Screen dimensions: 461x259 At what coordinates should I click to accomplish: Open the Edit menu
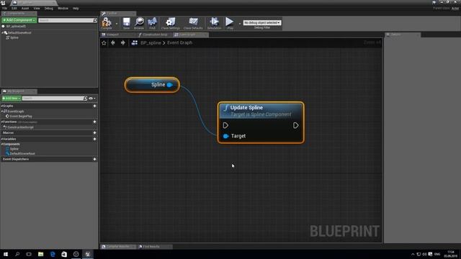click(14, 8)
